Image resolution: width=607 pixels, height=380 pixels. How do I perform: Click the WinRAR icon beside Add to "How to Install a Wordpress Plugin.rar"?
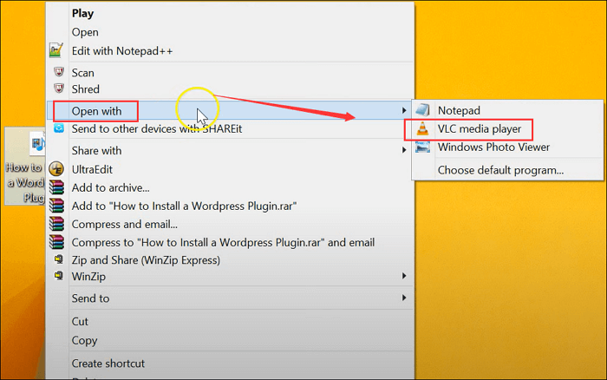[56, 206]
